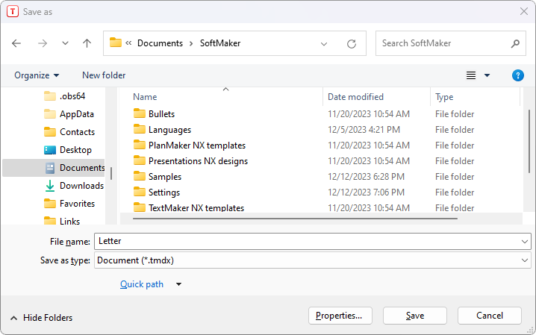Select TextMaker NX templates folder
The height and width of the screenshot is (335, 536).
pos(196,207)
